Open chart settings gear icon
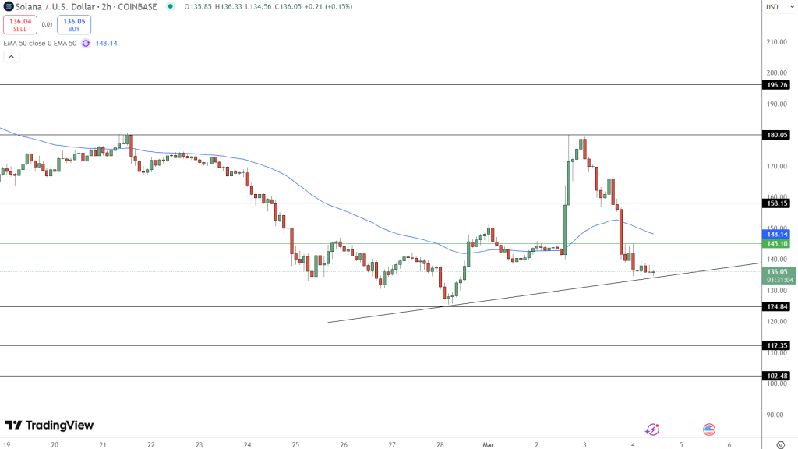This screenshot has height=449, width=798. pyautogui.click(x=780, y=444)
